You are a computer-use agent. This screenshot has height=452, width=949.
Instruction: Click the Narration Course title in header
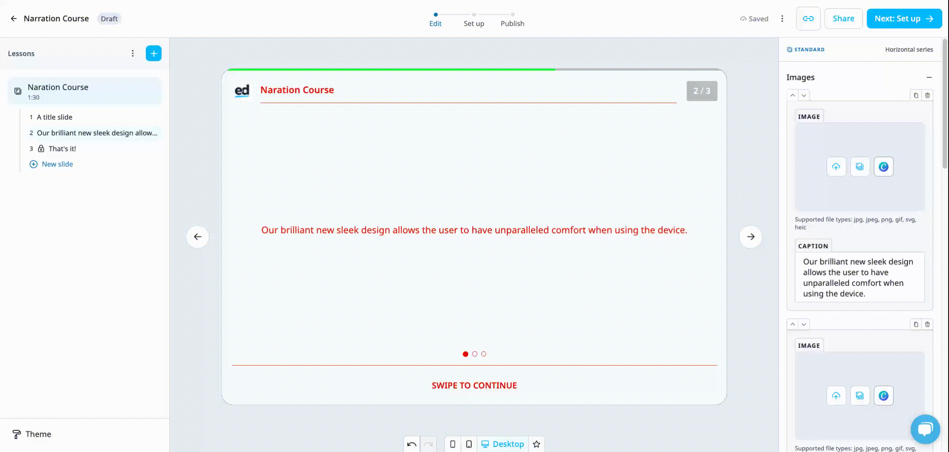56,19
